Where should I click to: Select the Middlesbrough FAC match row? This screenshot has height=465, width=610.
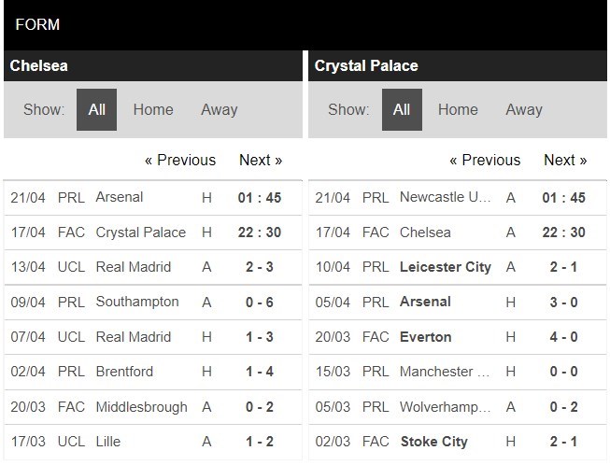coord(153,407)
